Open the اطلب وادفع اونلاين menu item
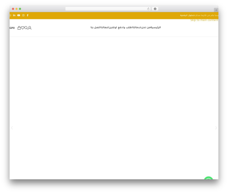Image resolution: width=228 pixels, height=193 pixels. tap(120, 27)
